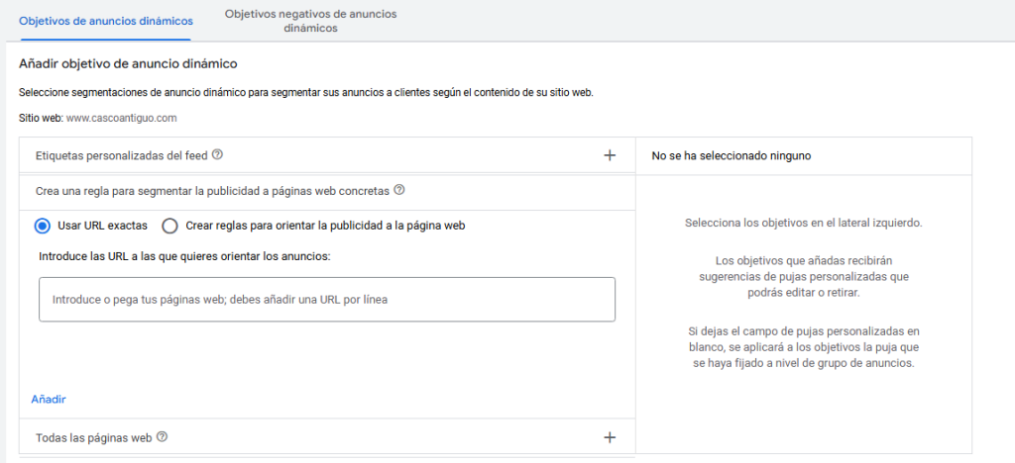
Task: Switch to Objetivos de anuncios dinámicos tab
Action: [x=106, y=21]
